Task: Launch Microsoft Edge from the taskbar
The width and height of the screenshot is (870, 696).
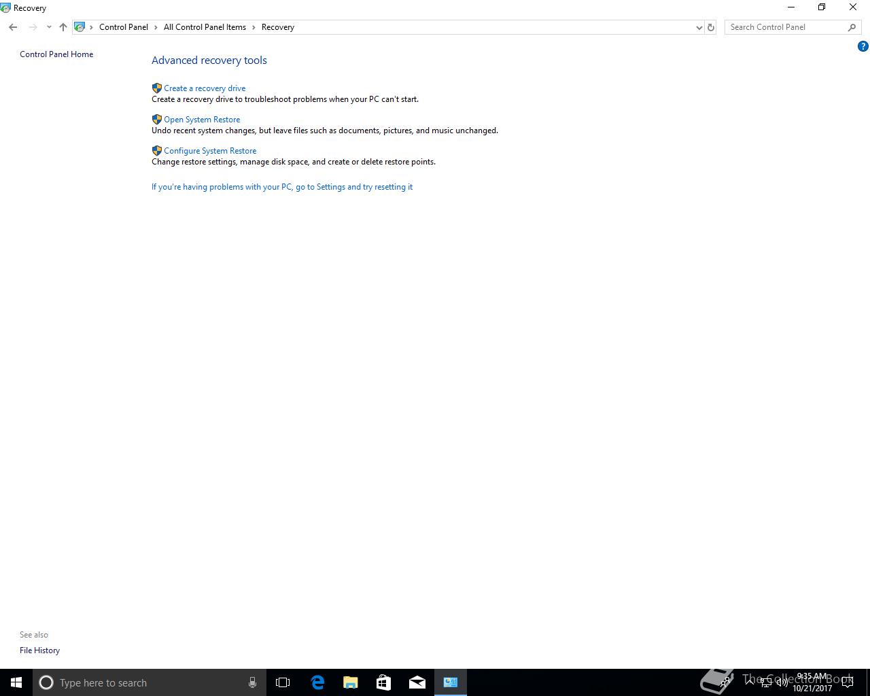Action: pyautogui.click(x=317, y=682)
